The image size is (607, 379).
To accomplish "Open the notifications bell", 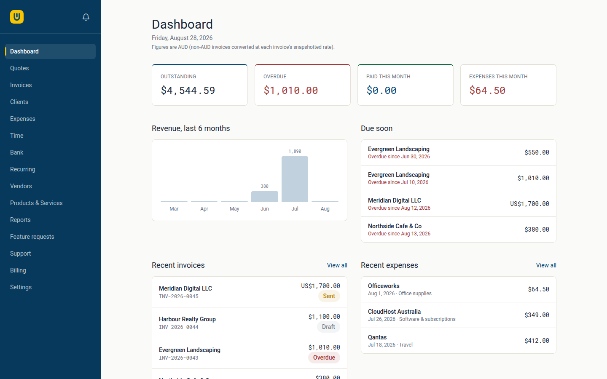I will (86, 17).
